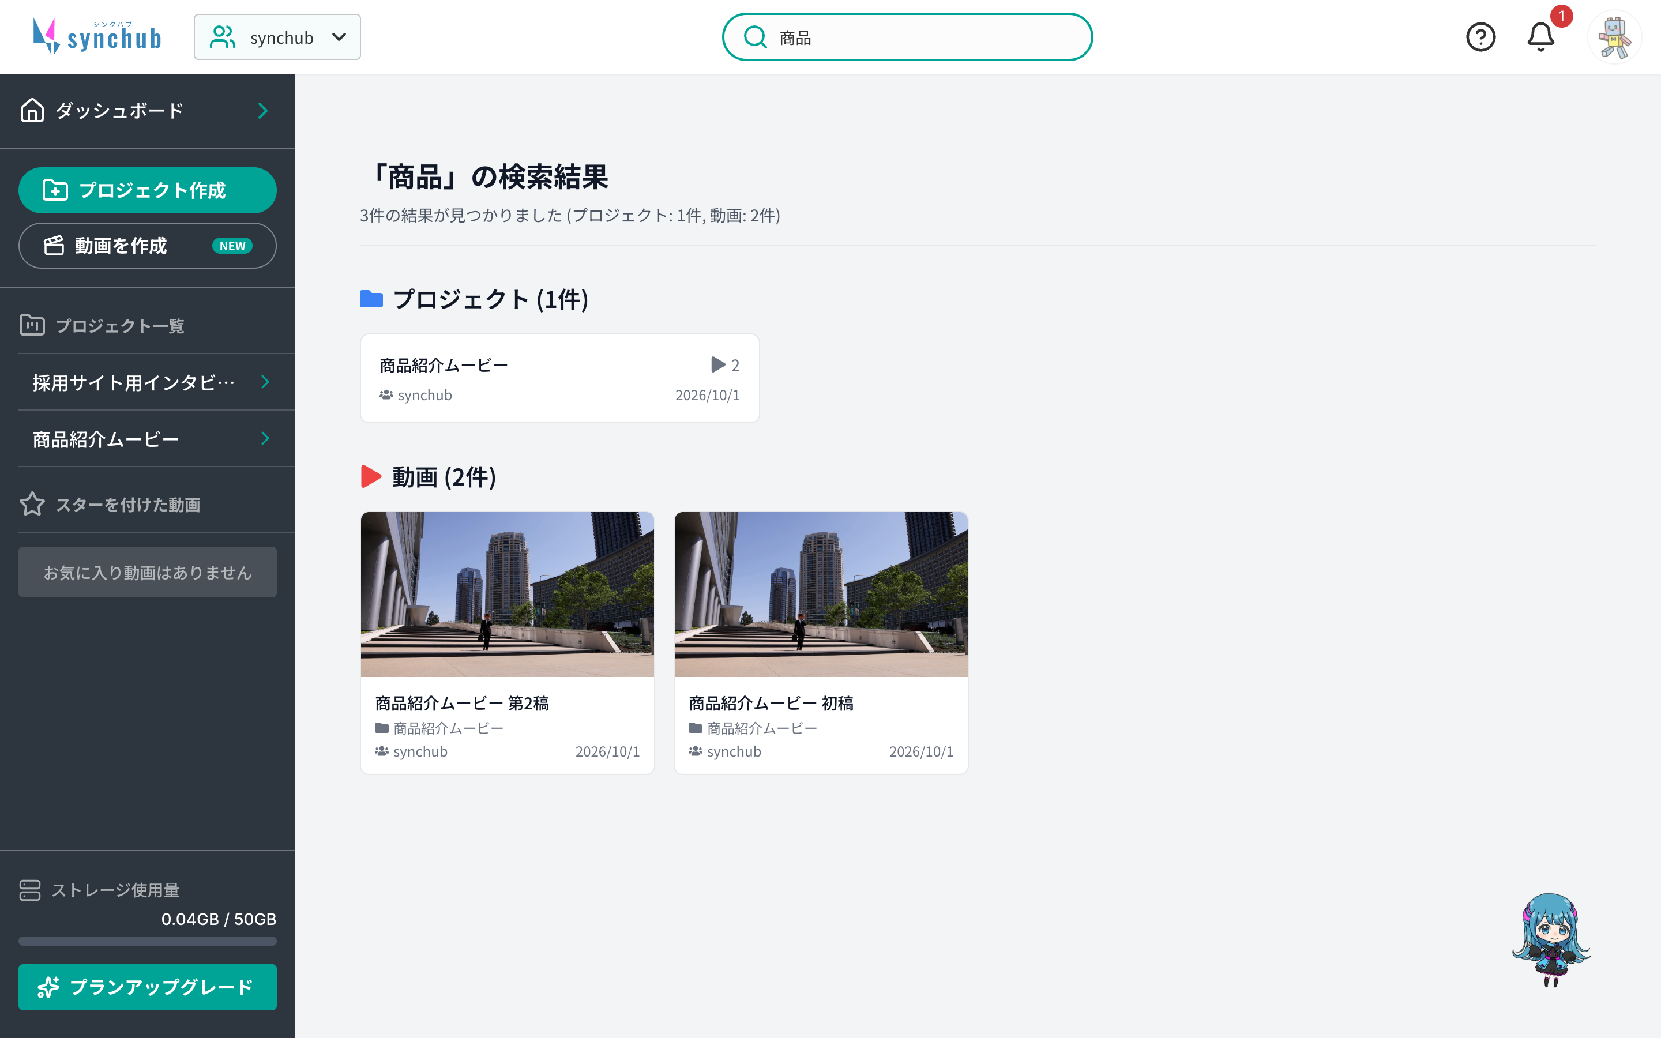Open the user avatar menu

coord(1614,37)
